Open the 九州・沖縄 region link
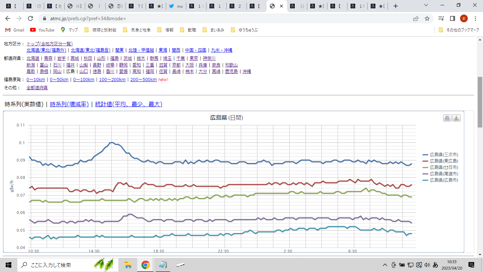 221,50
